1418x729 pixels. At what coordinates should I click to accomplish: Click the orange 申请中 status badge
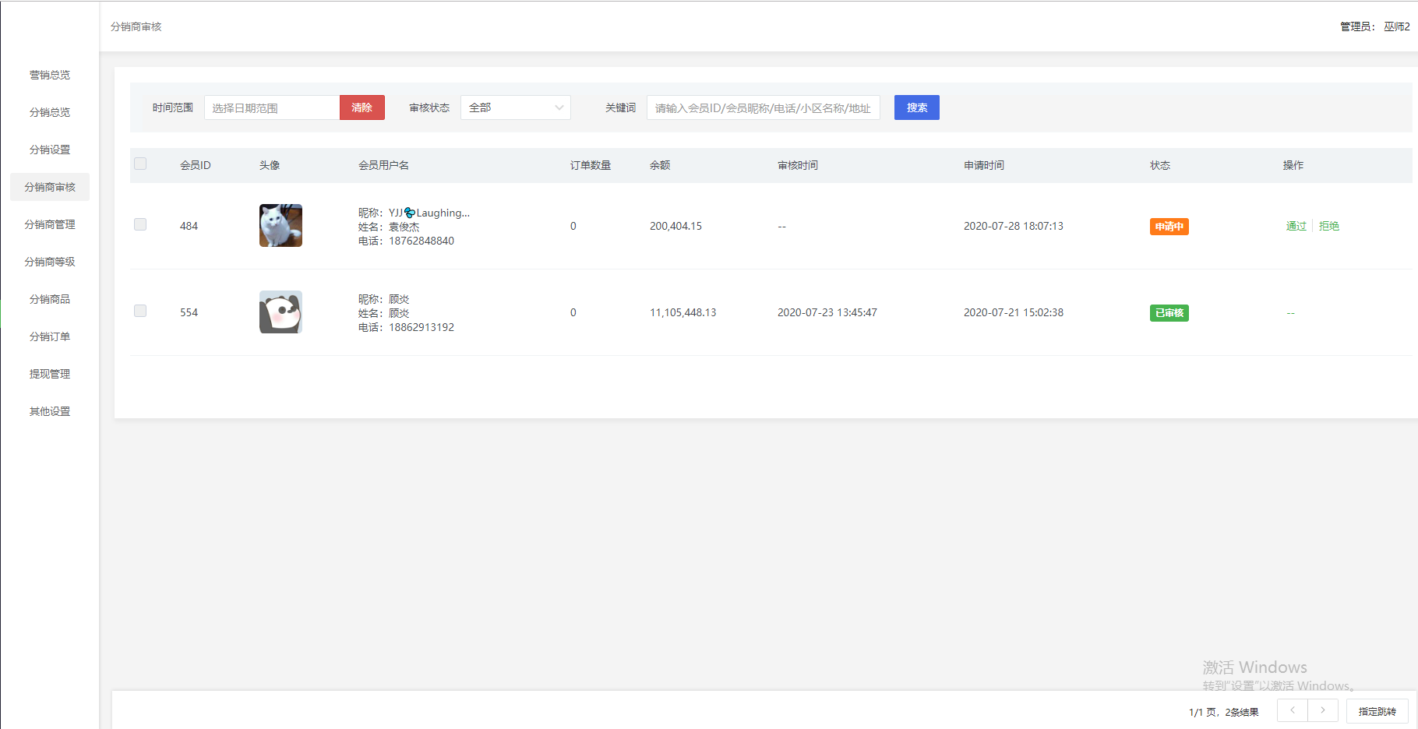click(x=1169, y=227)
